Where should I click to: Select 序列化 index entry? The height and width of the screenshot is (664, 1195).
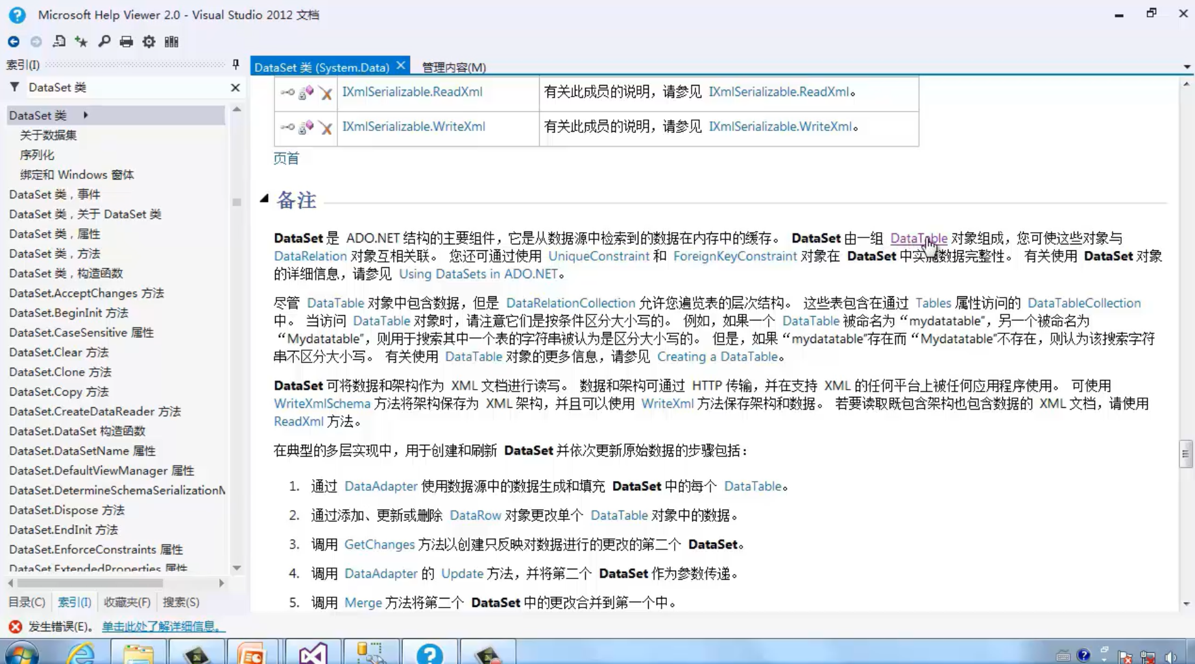(37, 155)
